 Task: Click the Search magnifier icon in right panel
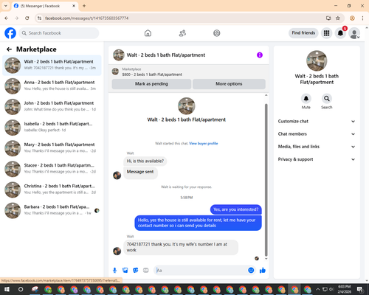pos(327,99)
